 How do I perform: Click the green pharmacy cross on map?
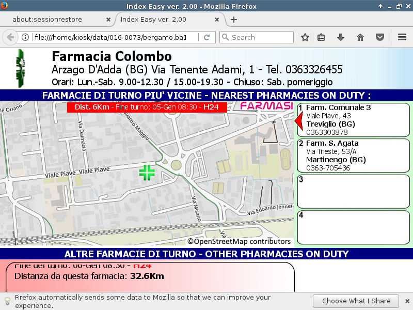tap(147, 173)
